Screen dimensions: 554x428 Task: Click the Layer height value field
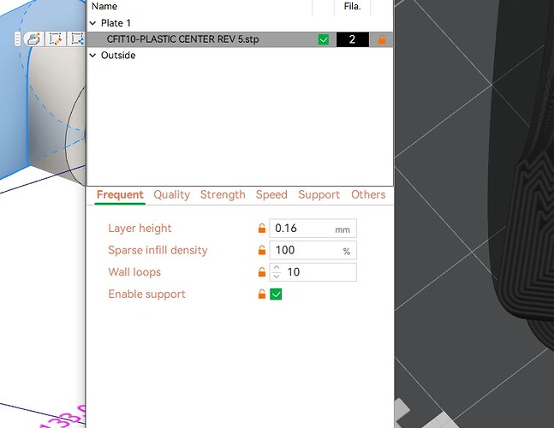(313, 229)
